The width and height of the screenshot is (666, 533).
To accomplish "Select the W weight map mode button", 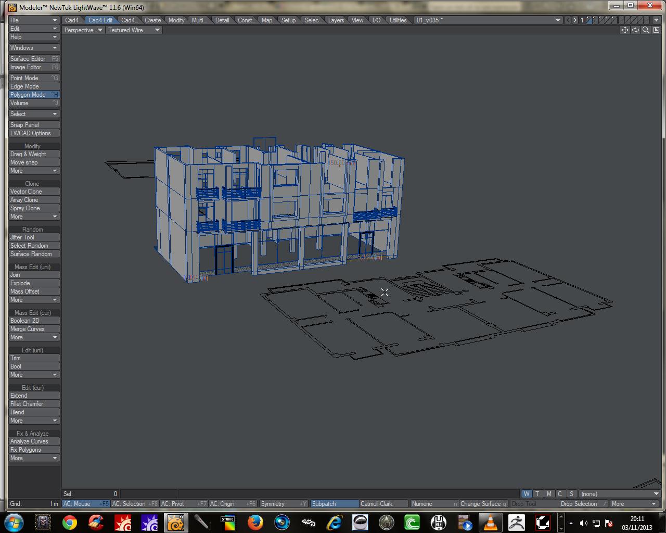I will (527, 494).
